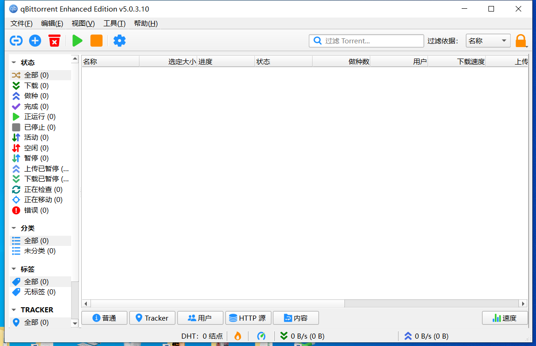
Task: Select the 做种 (0) status filter
Action: point(40,95)
